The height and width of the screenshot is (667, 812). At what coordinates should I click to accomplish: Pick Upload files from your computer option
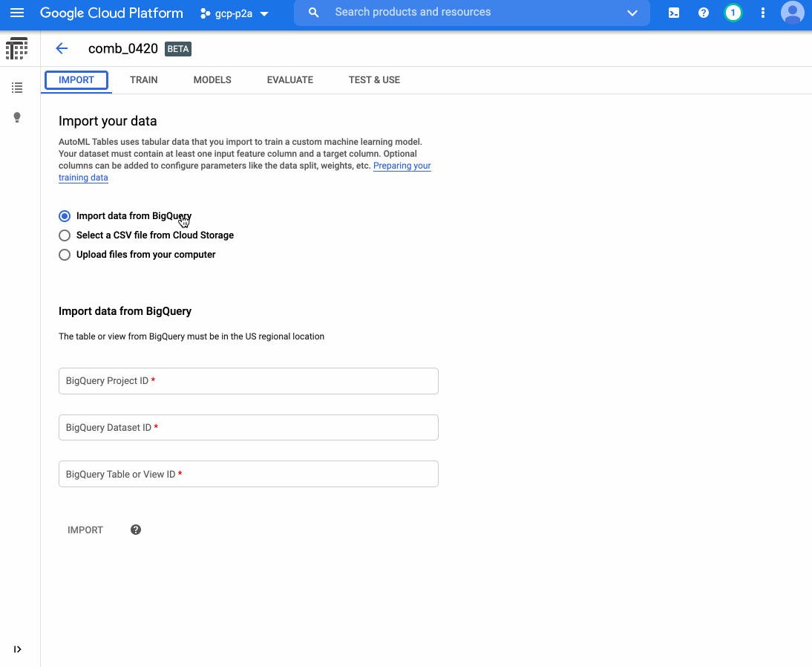pos(65,254)
